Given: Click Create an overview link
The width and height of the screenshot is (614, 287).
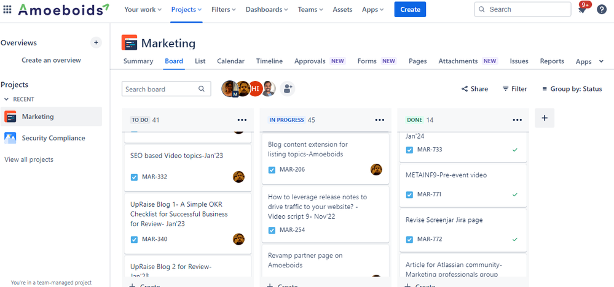Looking at the screenshot, I should coord(51,60).
